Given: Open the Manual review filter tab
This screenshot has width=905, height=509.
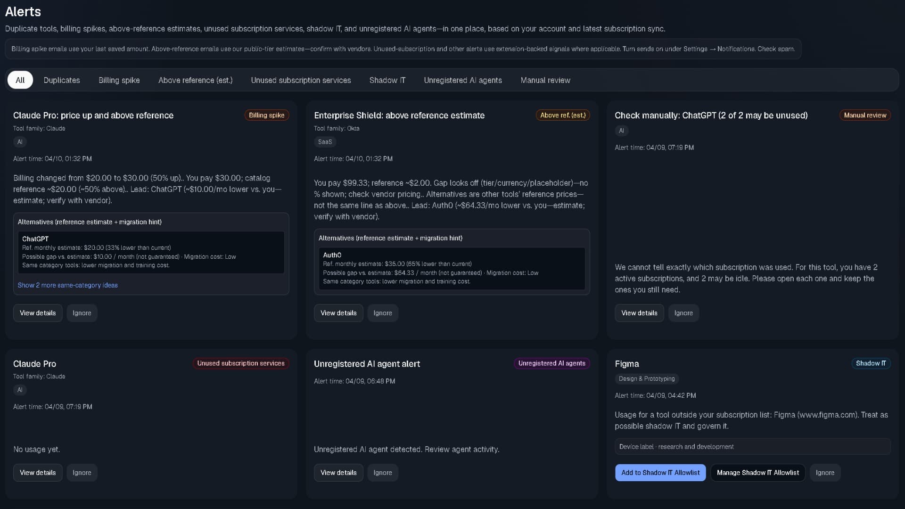Looking at the screenshot, I should pos(545,80).
